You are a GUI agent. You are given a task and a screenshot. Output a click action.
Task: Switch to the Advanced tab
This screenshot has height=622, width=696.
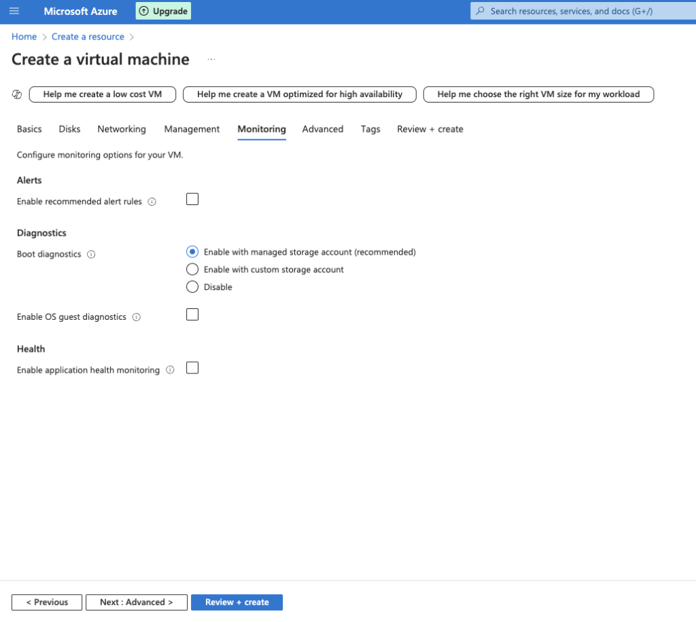tap(323, 129)
